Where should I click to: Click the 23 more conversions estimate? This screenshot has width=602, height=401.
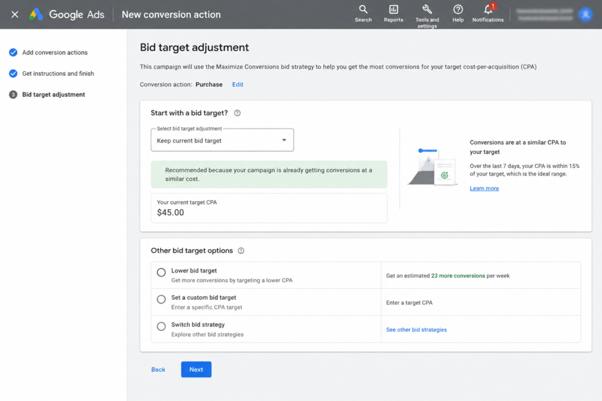point(457,275)
